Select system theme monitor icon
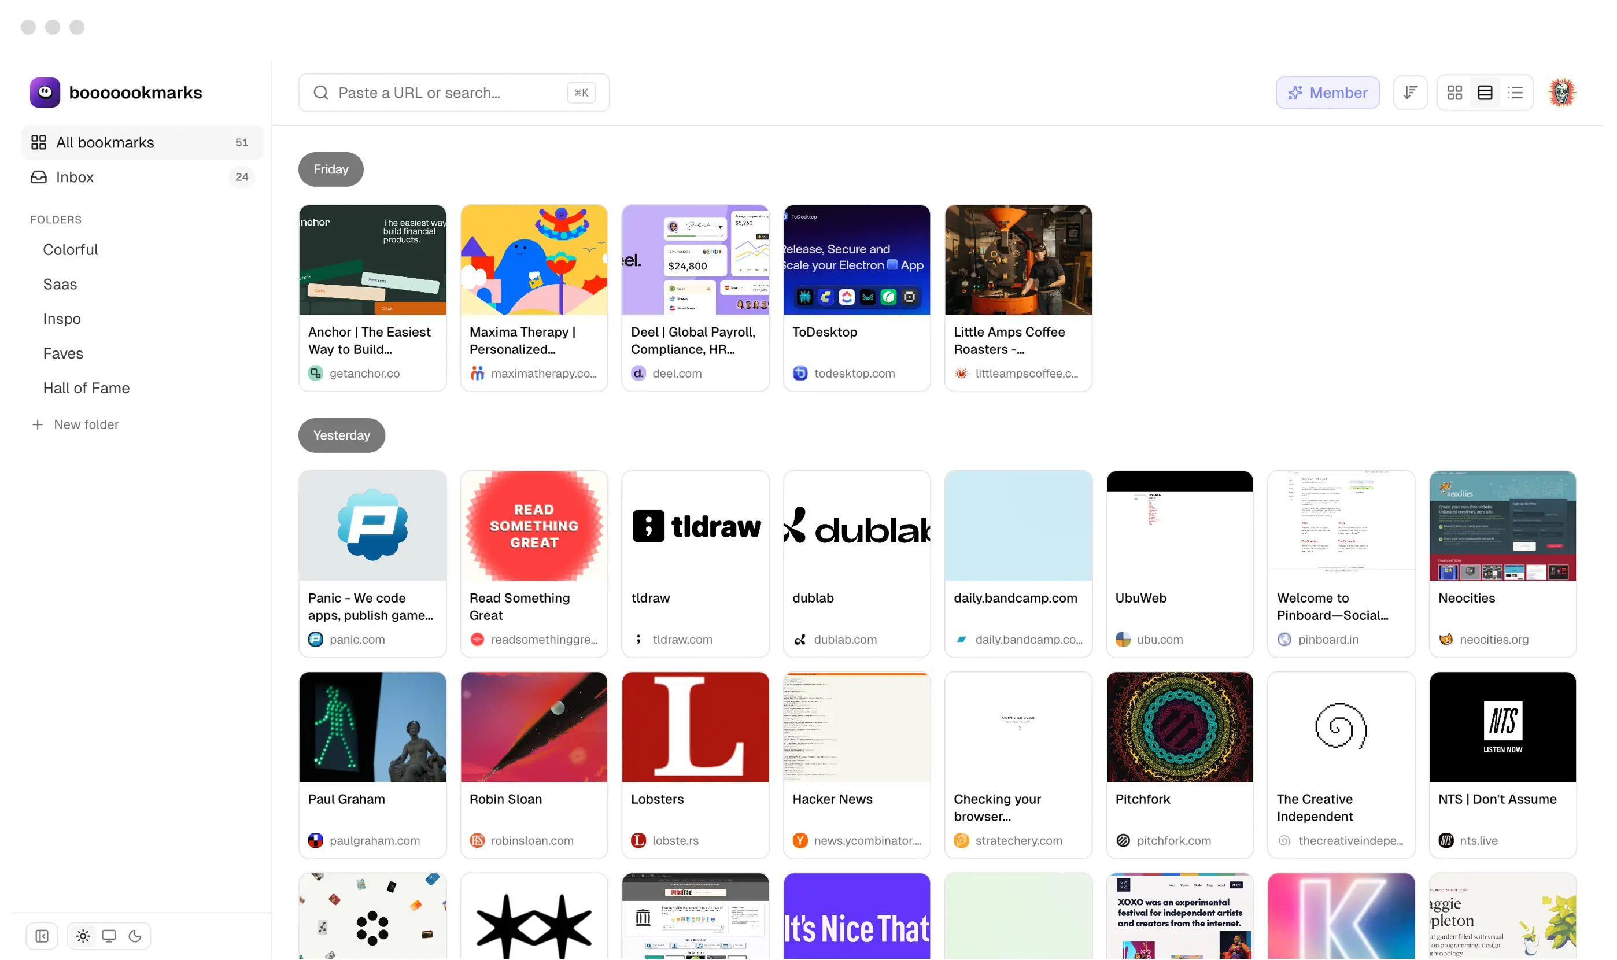Image resolution: width=1617 pixels, height=960 pixels. [x=109, y=936]
